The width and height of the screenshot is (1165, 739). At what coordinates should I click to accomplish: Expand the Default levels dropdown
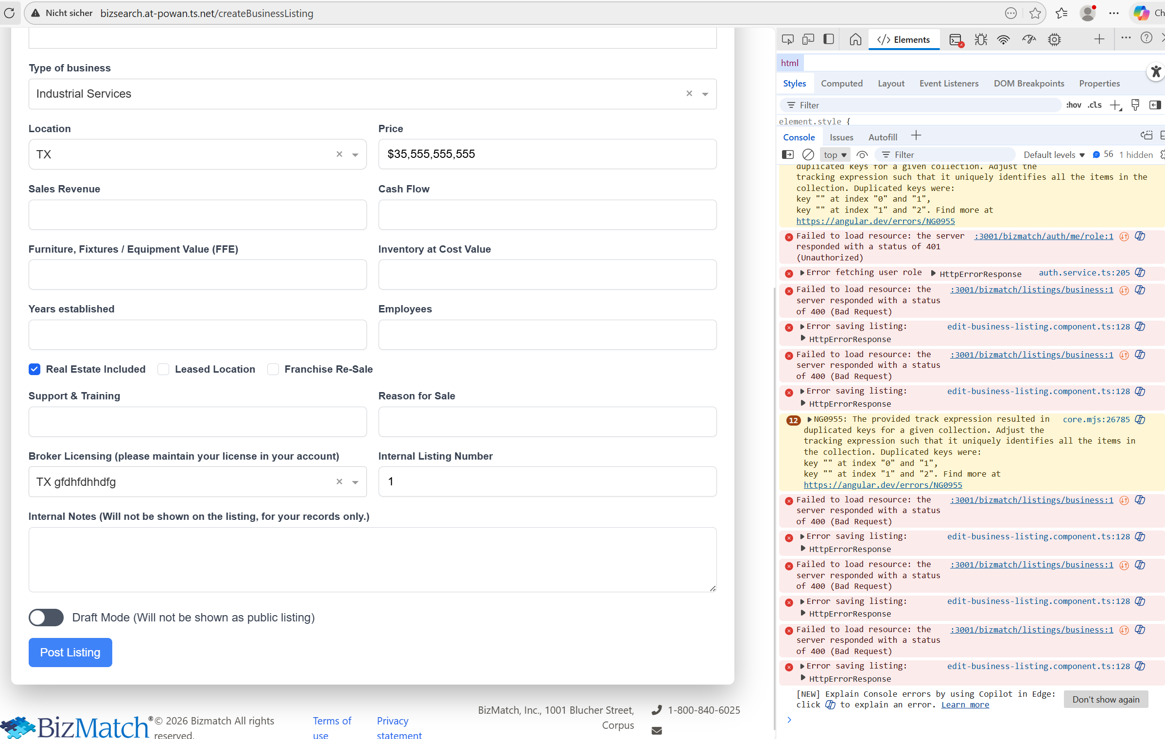(x=1054, y=155)
